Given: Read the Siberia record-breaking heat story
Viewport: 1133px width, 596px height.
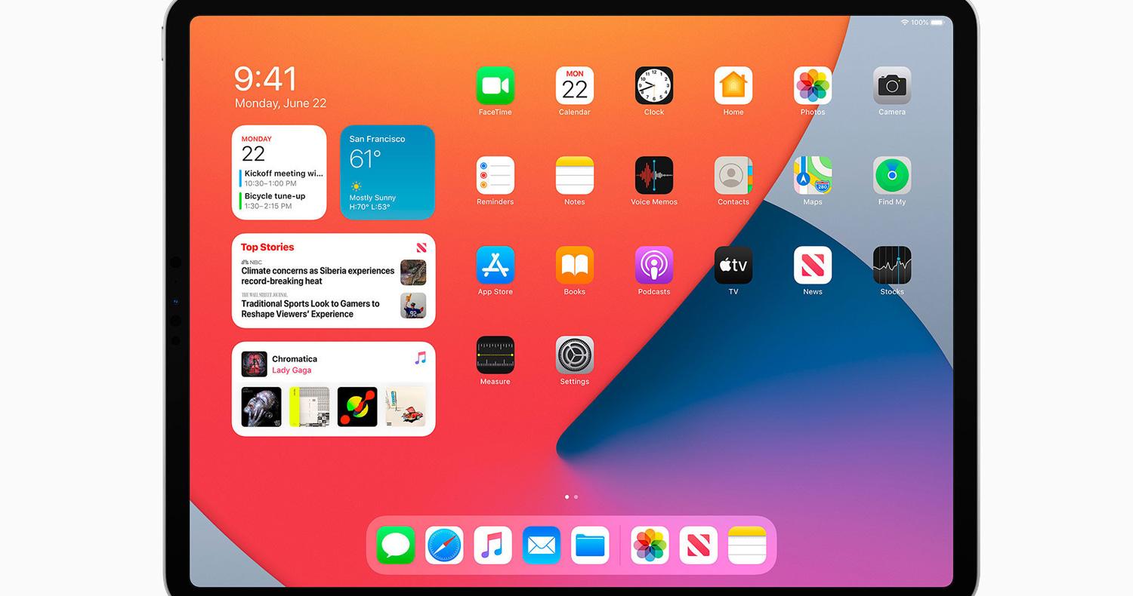Looking at the screenshot, I should coord(318,275).
